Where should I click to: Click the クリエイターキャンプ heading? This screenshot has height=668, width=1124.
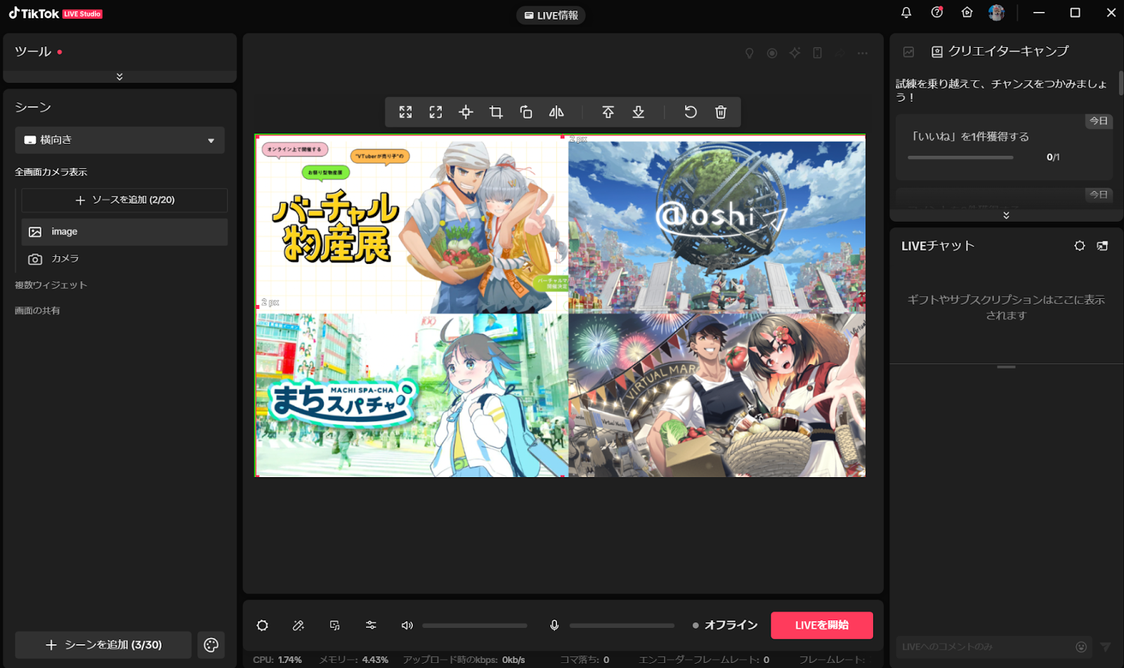[x=1008, y=51]
